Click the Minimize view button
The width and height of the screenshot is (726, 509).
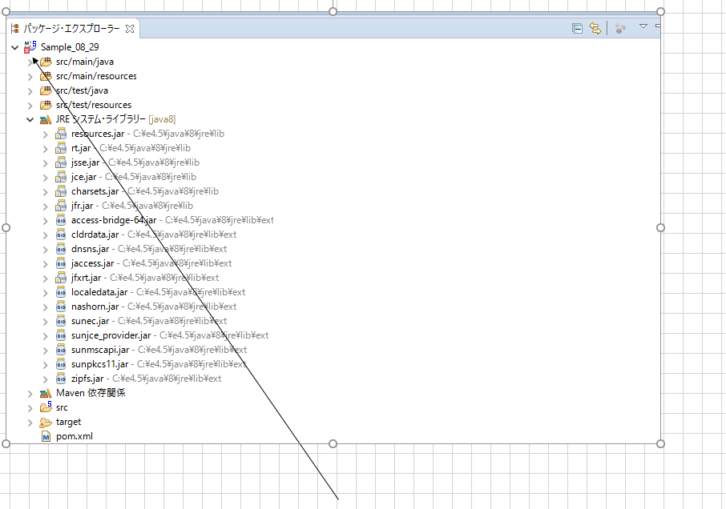pos(658,26)
